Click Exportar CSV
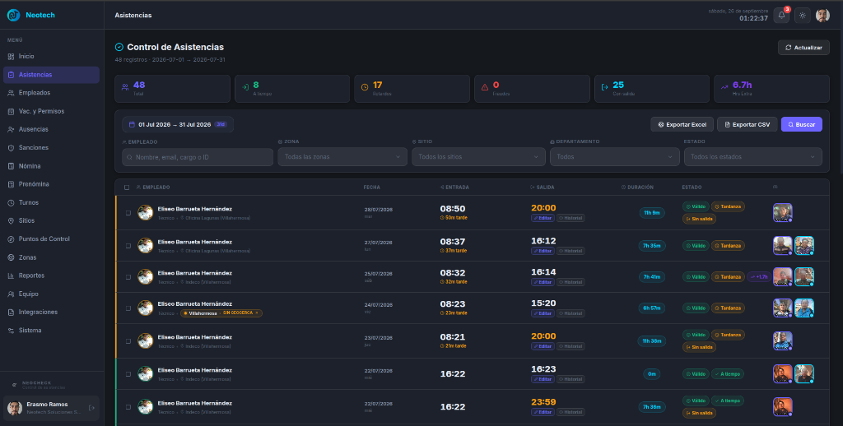 [747, 125]
